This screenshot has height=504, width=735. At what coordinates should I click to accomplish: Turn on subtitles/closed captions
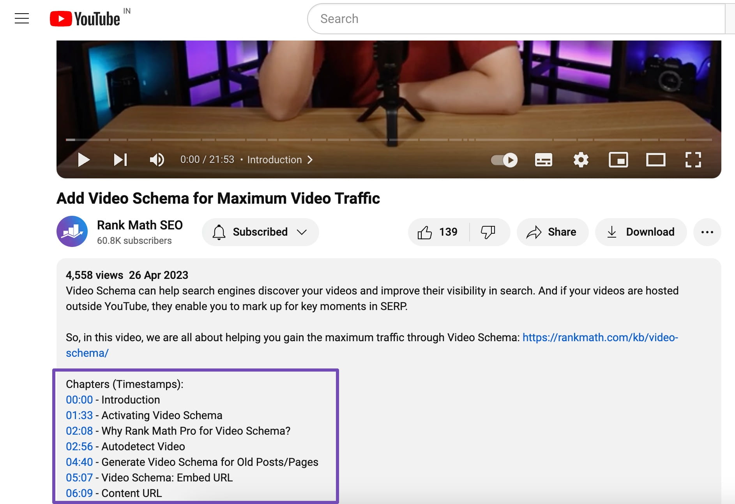click(x=543, y=160)
